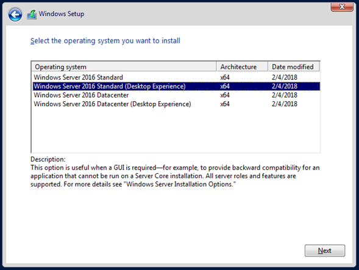Click x64 cell in Datacenter (Desktop Experience) row
This screenshot has width=359, height=270.
(225, 104)
